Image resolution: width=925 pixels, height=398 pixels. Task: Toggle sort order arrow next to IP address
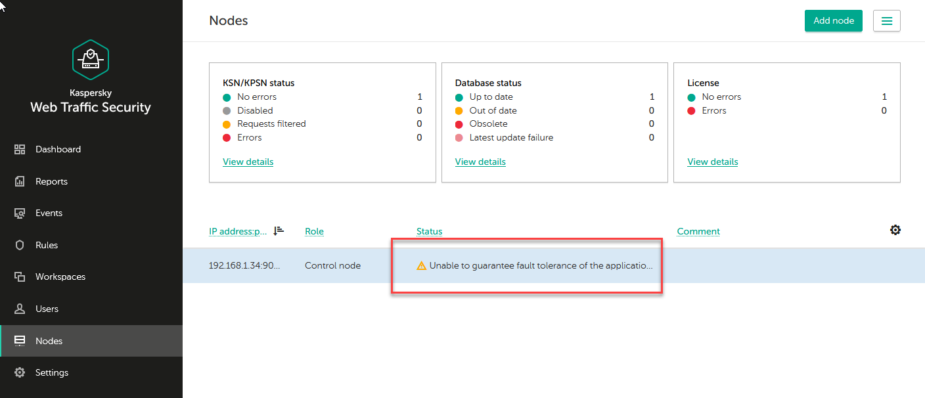(279, 231)
